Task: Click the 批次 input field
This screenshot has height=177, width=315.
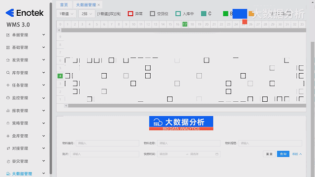Action: [x=105, y=154]
